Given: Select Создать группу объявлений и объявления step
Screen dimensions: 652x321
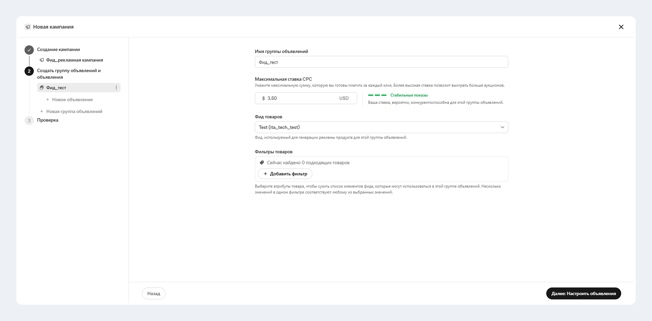Looking at the screenshot, I should click(69, 74).
